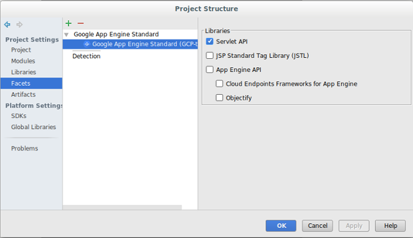Click the green plus add facet icon
Screen dimensions: 413x238
(x=68, y=23)
